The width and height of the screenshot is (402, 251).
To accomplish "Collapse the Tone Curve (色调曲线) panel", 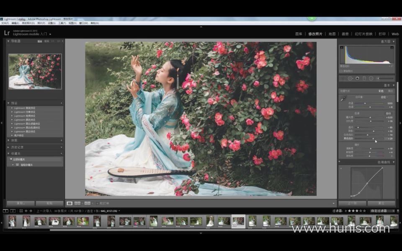I will point(394,162).
